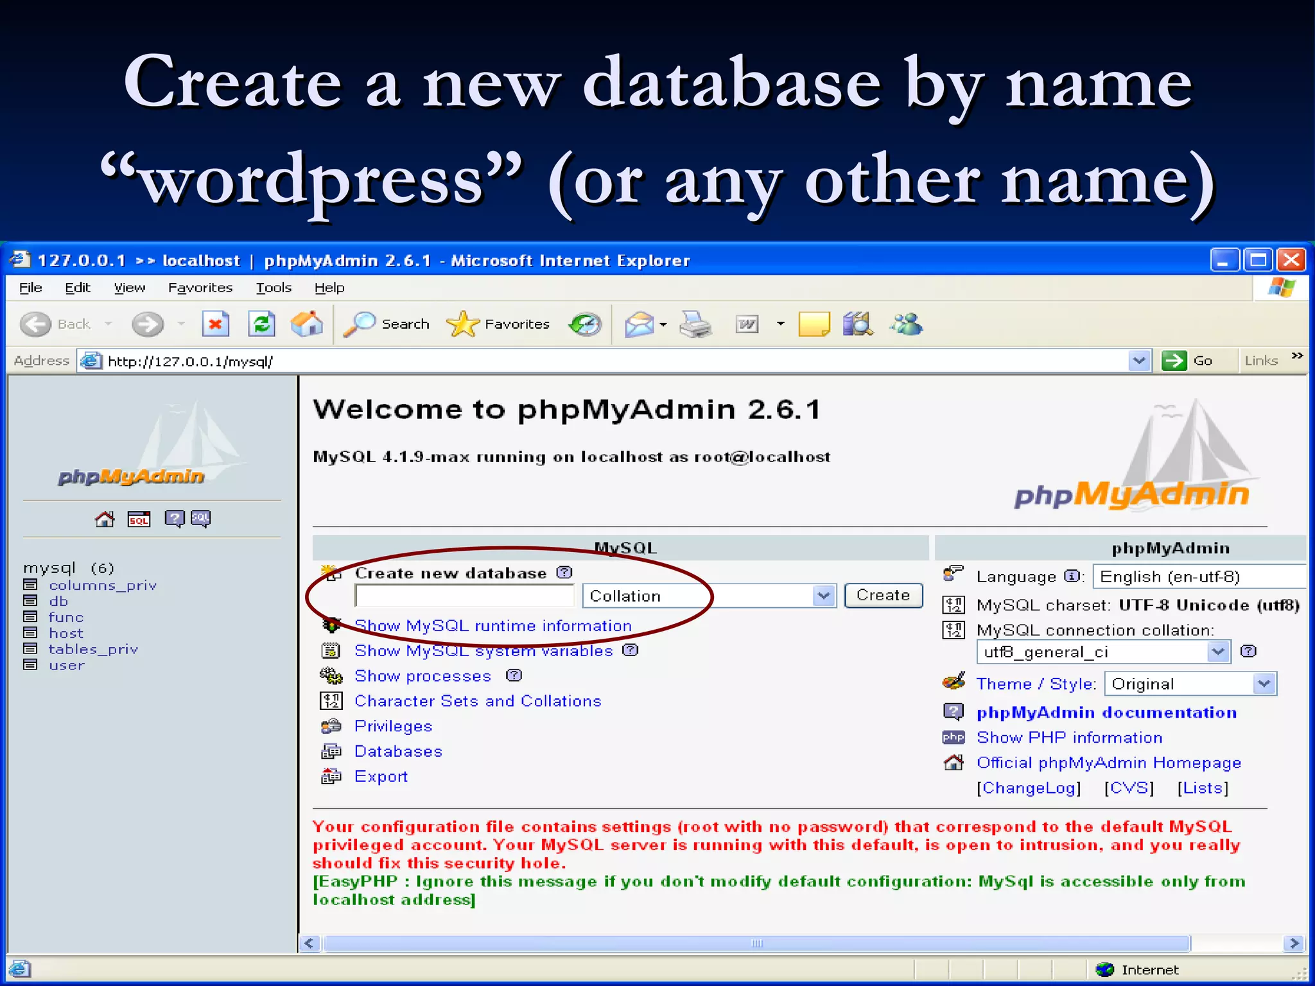Image resolution: width=1315 pixels, height=986 pixels.
Task: Open the Help menu
Action: pos(329,288)
